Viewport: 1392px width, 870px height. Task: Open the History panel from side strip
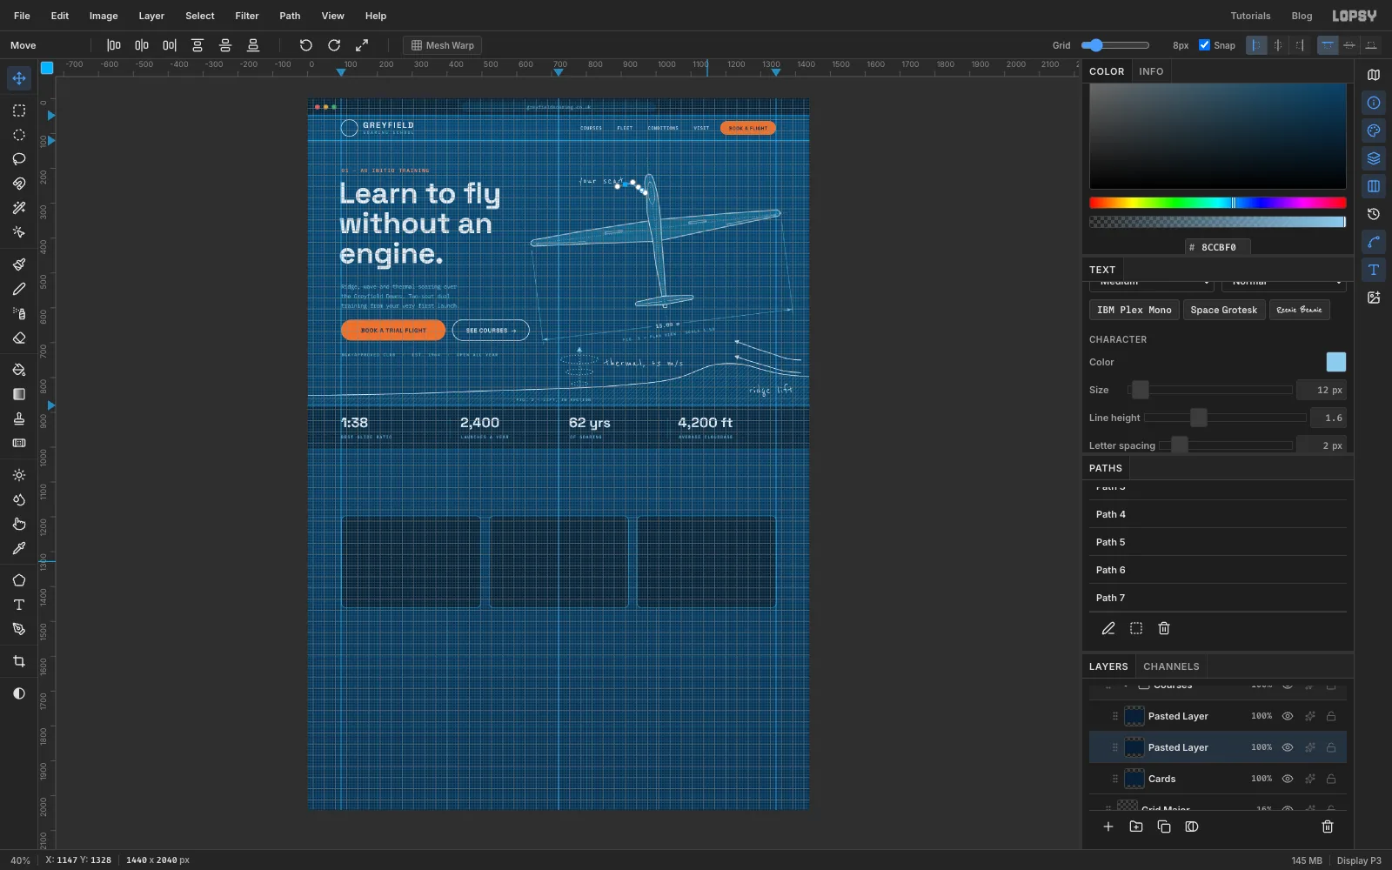pos(1374,214)
